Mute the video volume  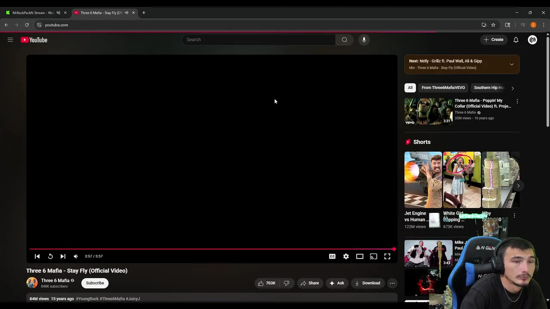(x=76, y=256)
